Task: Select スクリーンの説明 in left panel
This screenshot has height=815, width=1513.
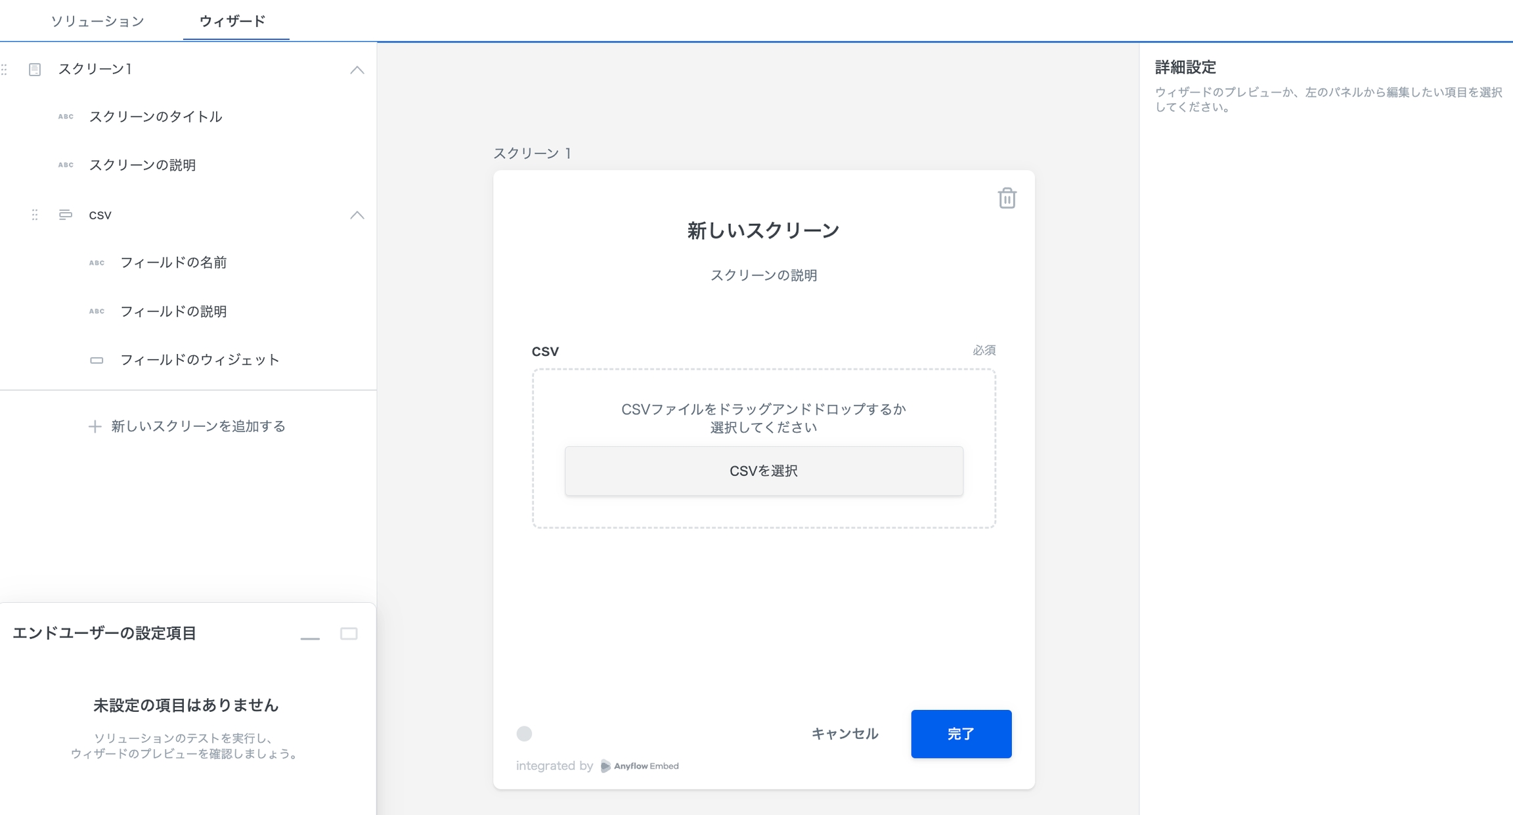Action: tap(143, 165)
